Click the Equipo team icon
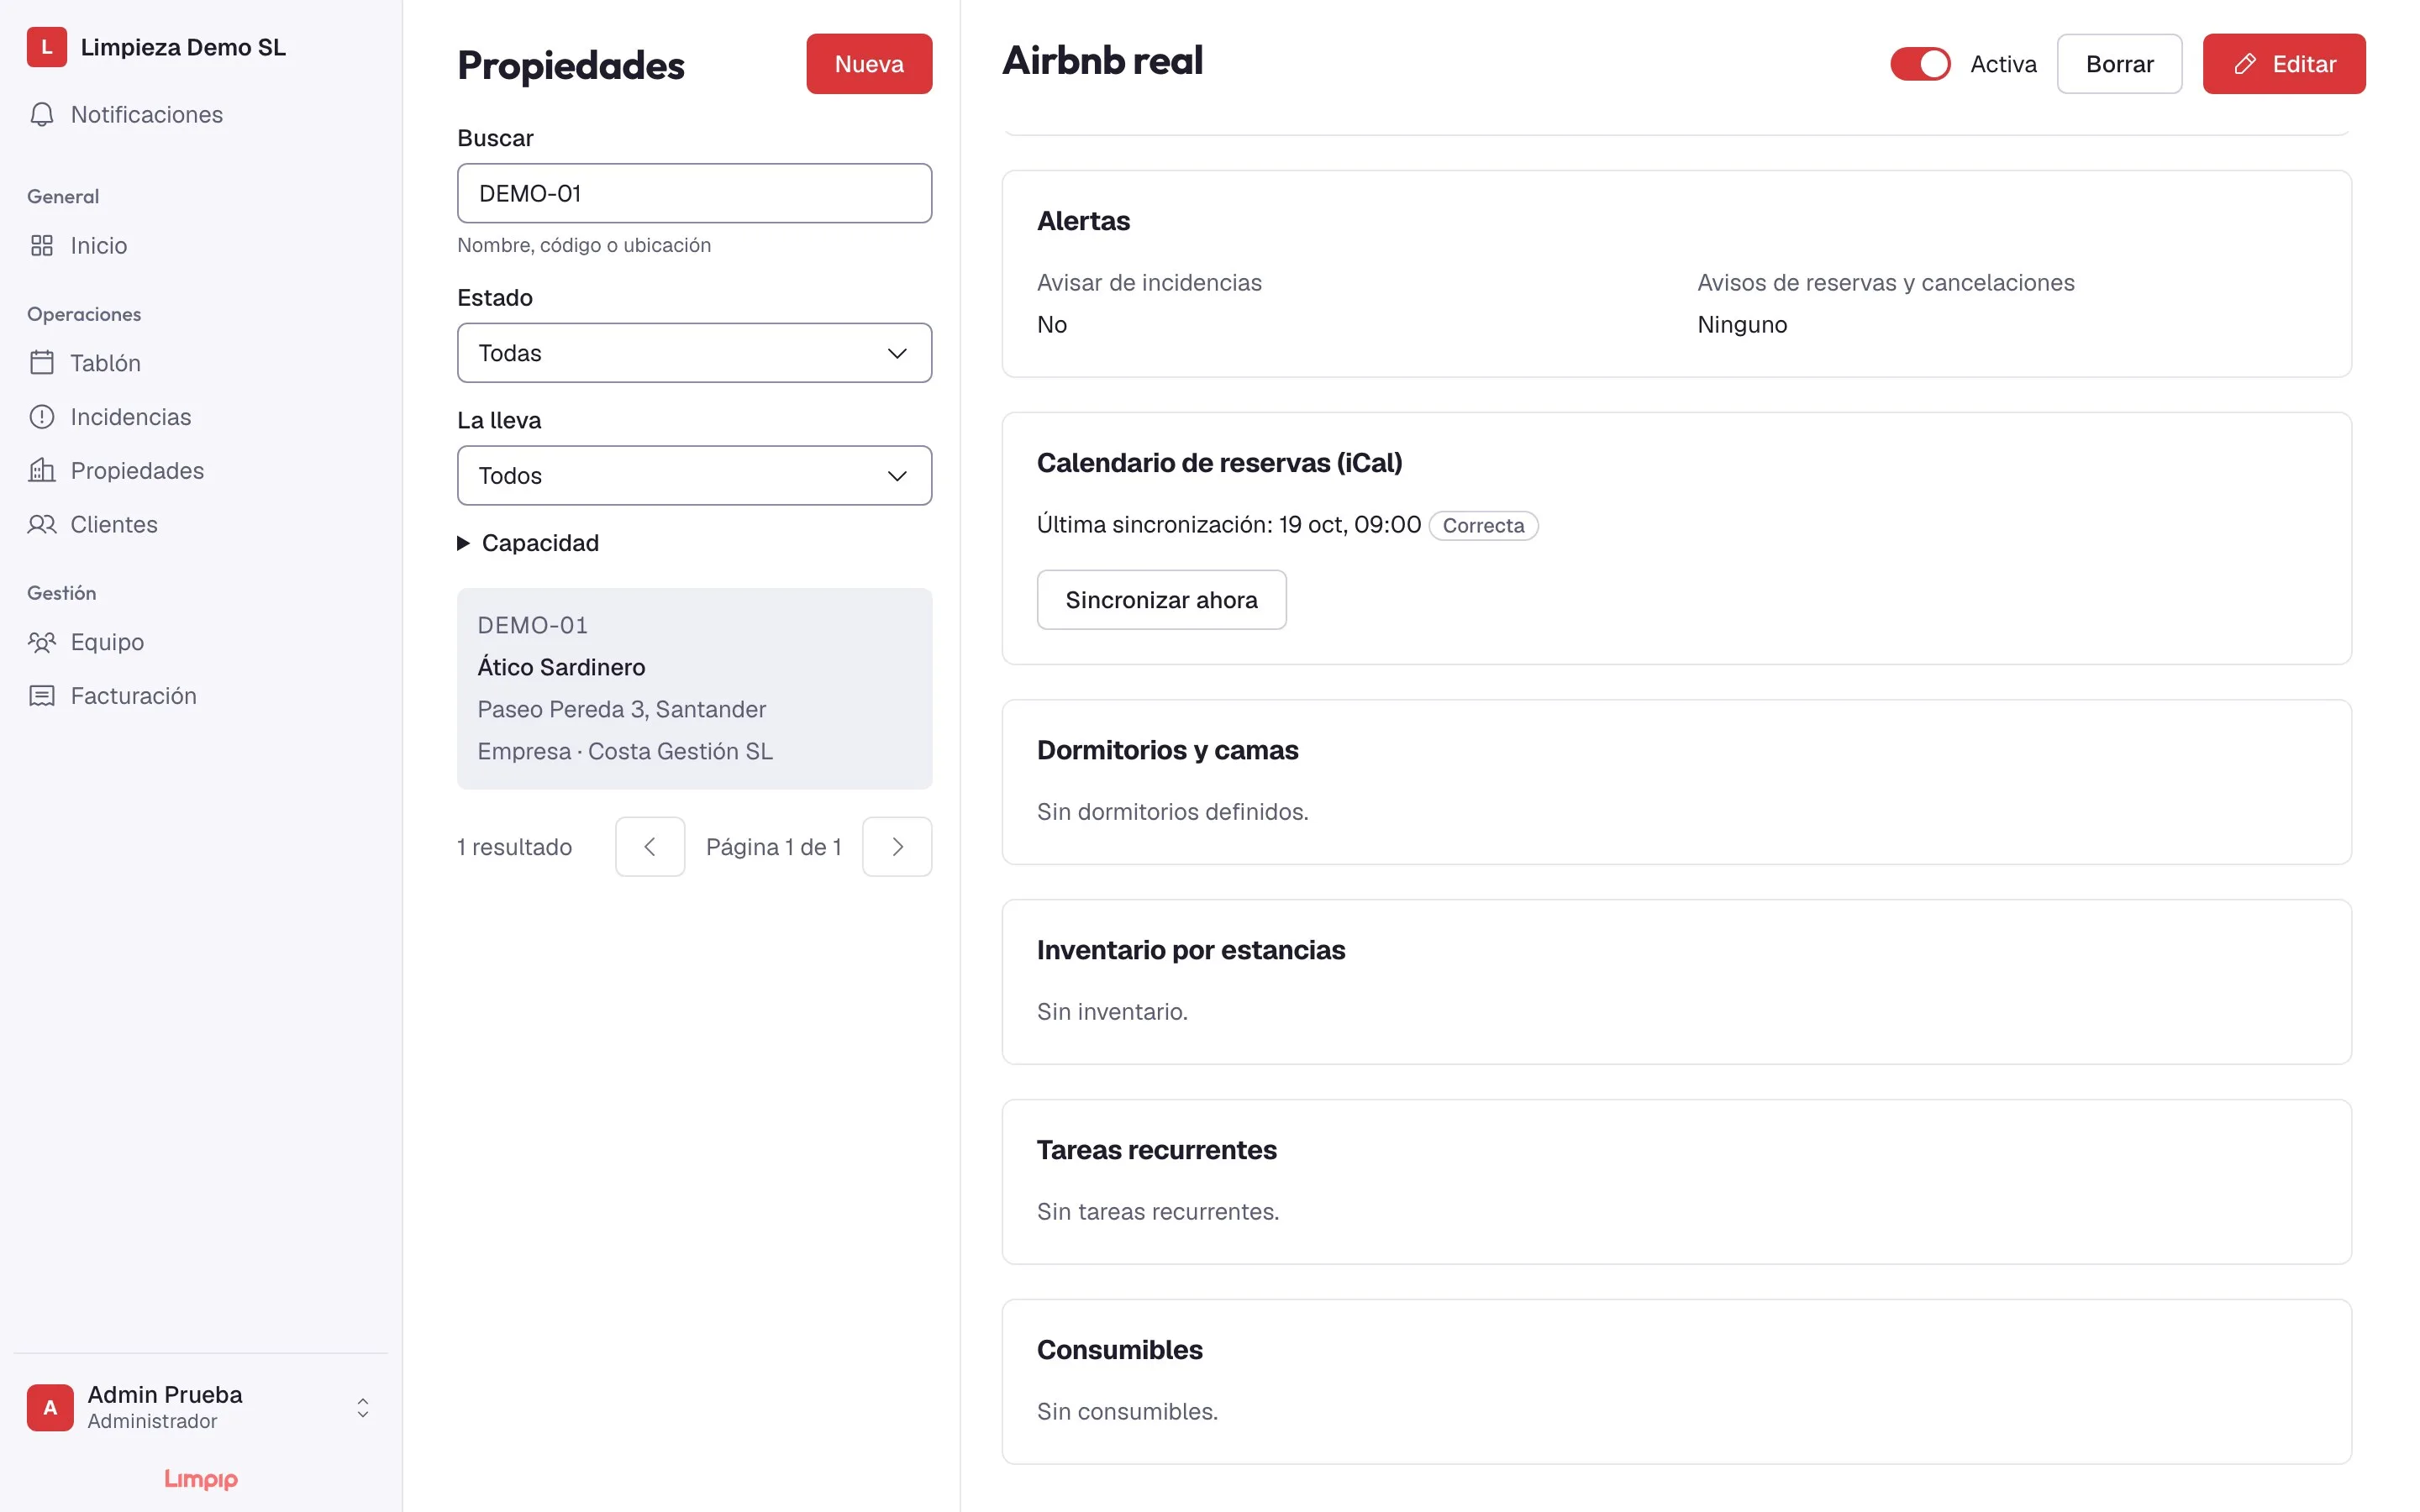Image resolution: width=2420 pixels, height=1512 pixels. 42,642
